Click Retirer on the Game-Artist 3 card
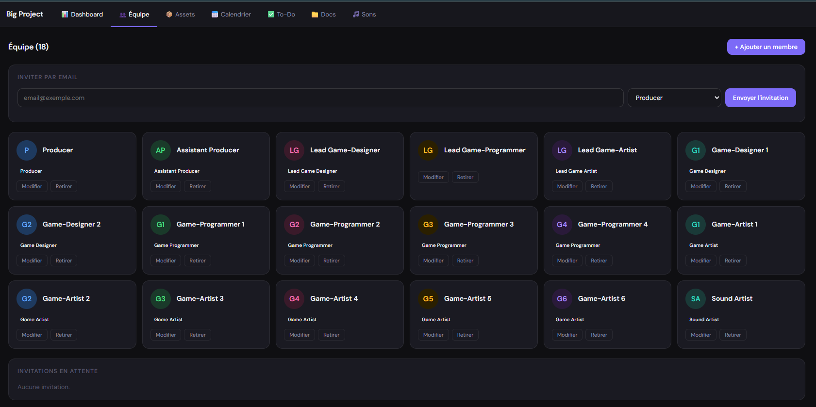Screen dimensions: 816x407 [198, 335]
